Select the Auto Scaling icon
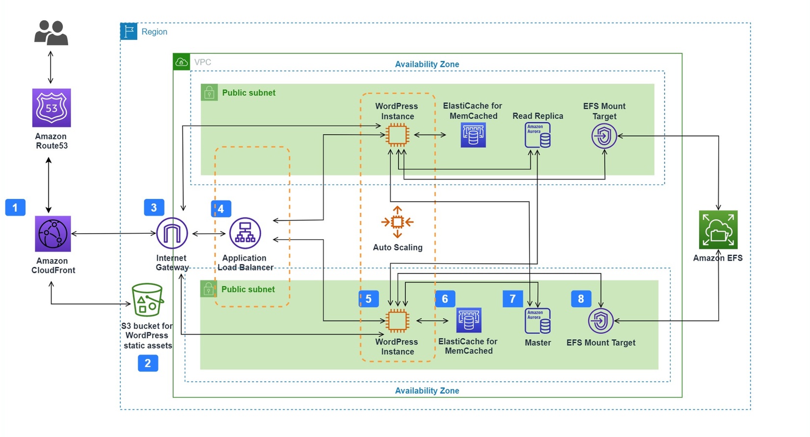This screenshot has width=810, height=437. 398,222
